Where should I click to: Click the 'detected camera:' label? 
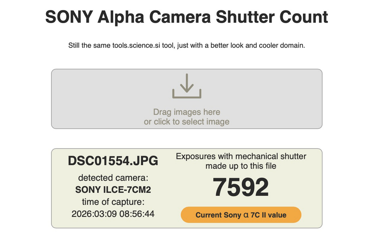(113, 178)
